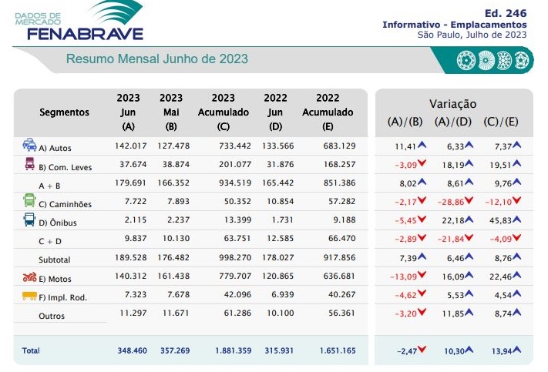Screen dimensions: 548x372
Task: Click the first wheel icon in banner
Action: pyautogui.click(x=466, y=60)
